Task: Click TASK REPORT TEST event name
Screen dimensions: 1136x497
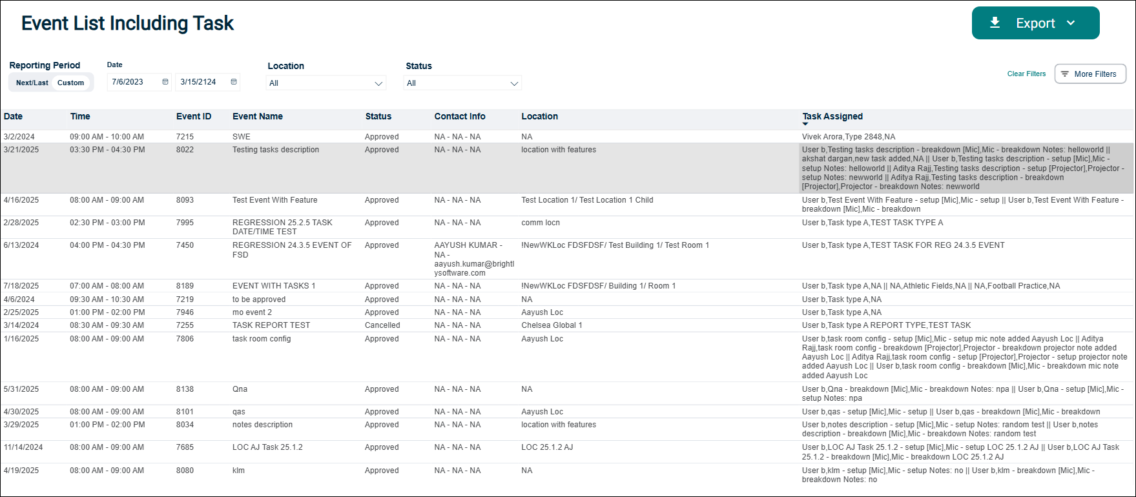Action: point(271,325)
